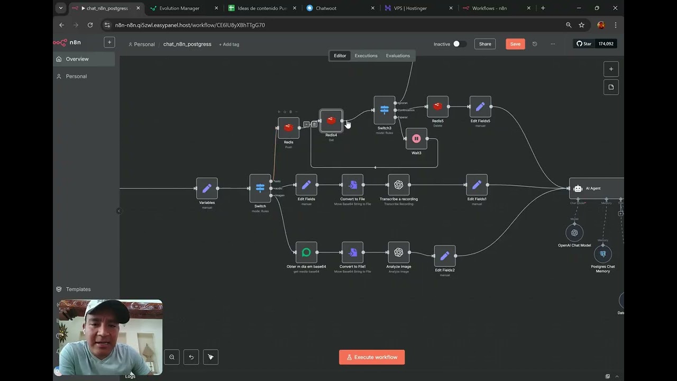The width and height of the screenshot is (677, 381).
Task: Click the Personal breadcrumb link
Action: click(x=141, y=44)
